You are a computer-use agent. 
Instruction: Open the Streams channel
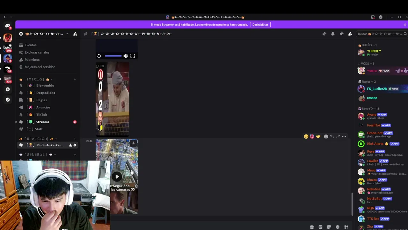48,122
